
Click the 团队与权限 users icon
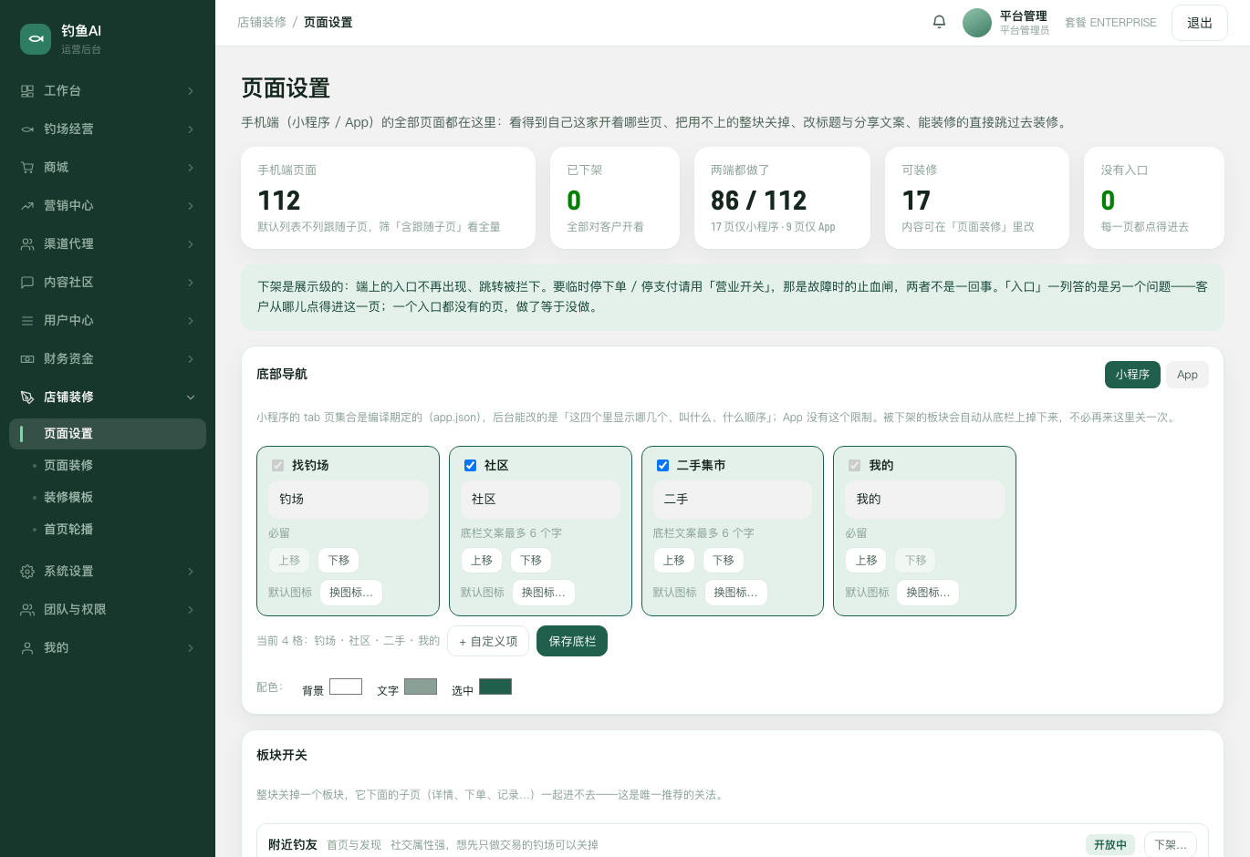(x=27, y=610)
